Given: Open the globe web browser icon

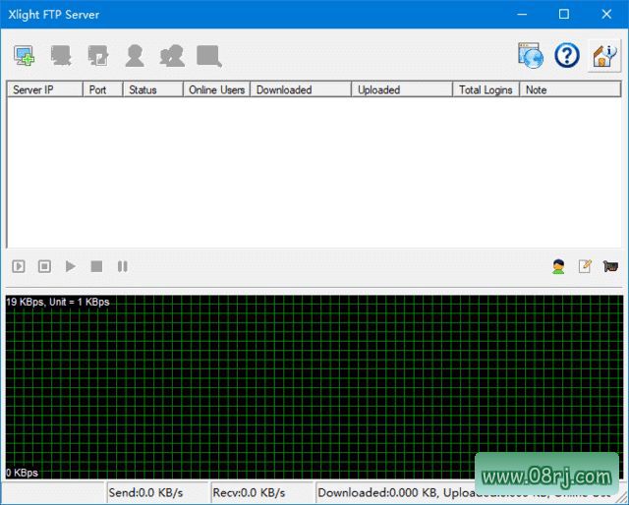Looking at the screenshot, I should (x=531, y=55).
